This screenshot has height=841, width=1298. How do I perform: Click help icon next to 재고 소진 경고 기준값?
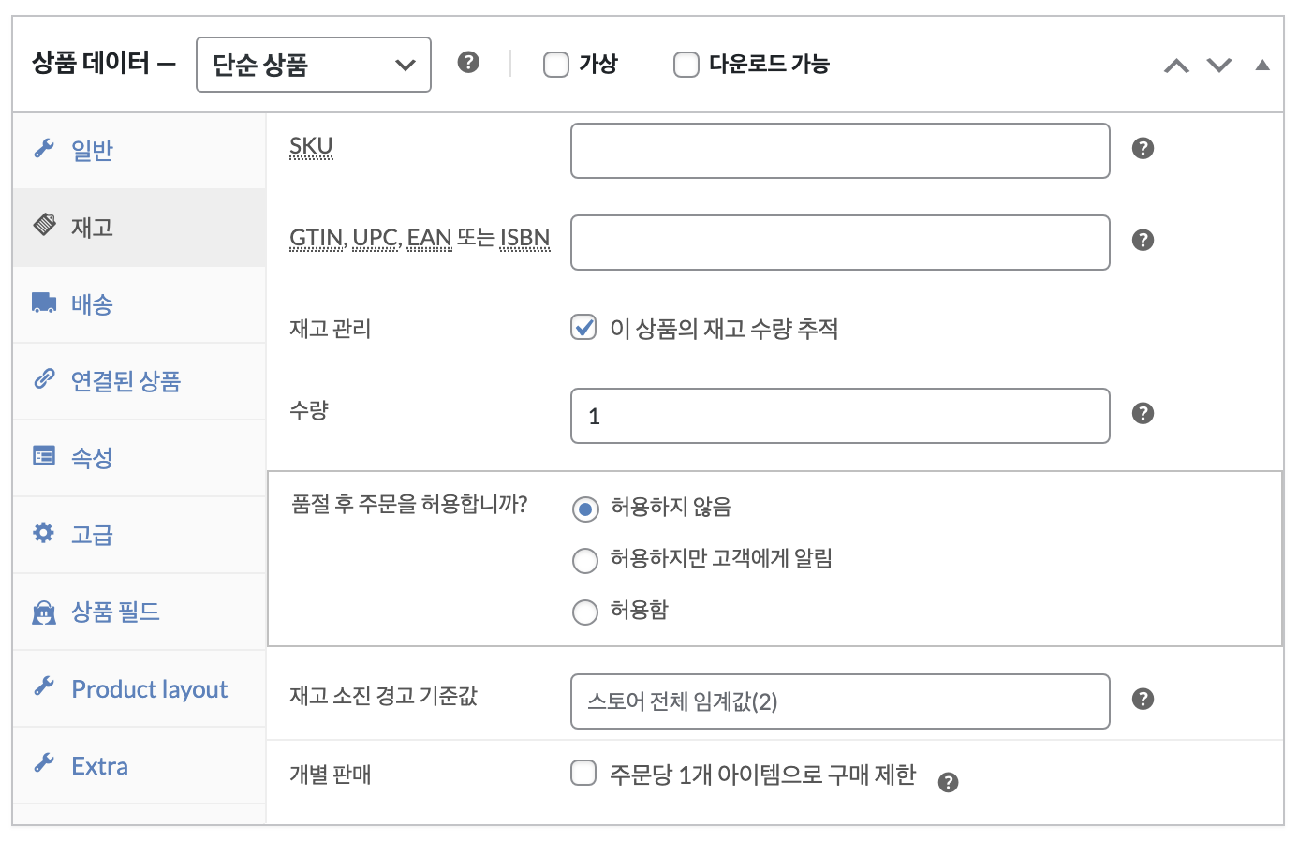pos(1143,699)
